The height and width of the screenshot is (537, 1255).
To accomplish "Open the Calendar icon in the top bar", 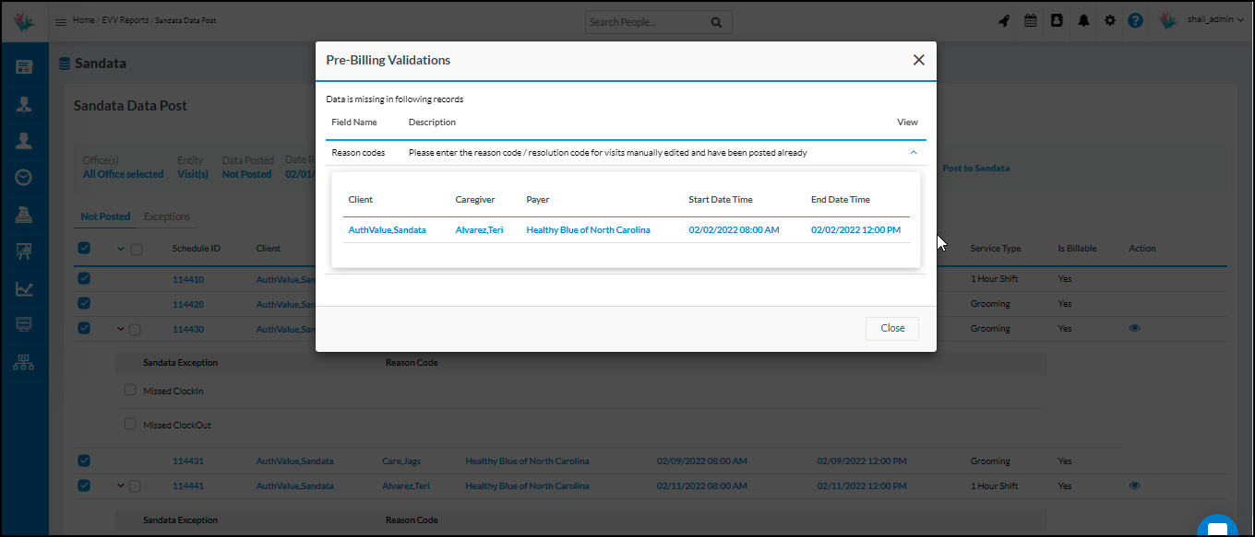I will coord(1030,19).
